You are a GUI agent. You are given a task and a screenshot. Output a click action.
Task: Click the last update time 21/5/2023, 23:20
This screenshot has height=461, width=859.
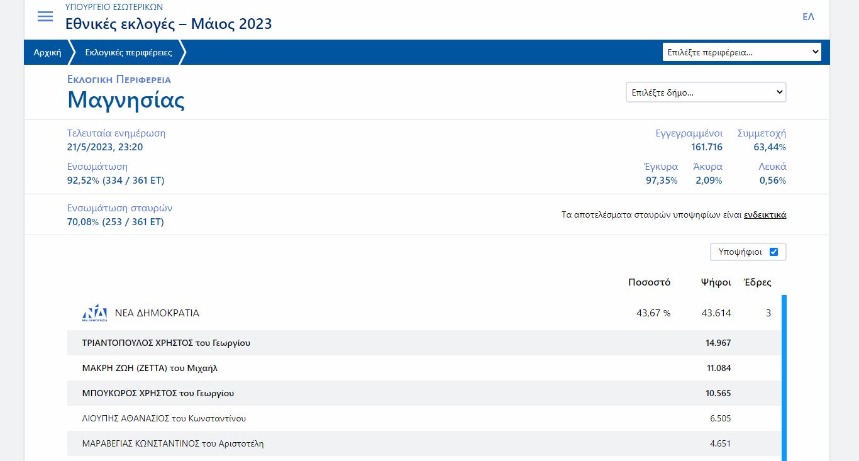click(x=105, y=147)
